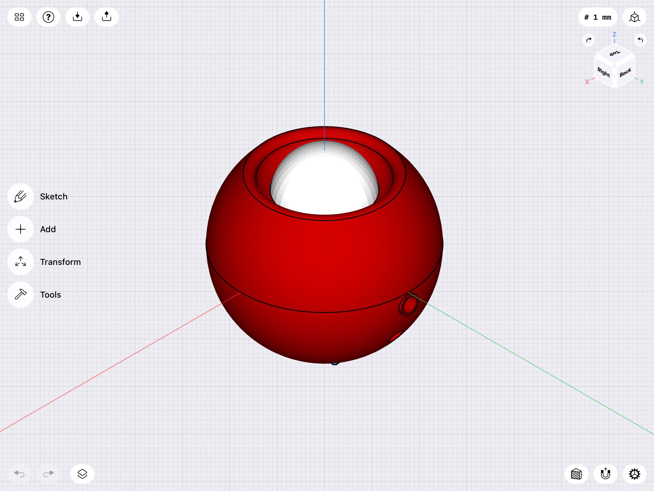The height and width of the screenshot is (491, 654).
Task: Toggle section view hatched cube icon
Action: (576, 474)
